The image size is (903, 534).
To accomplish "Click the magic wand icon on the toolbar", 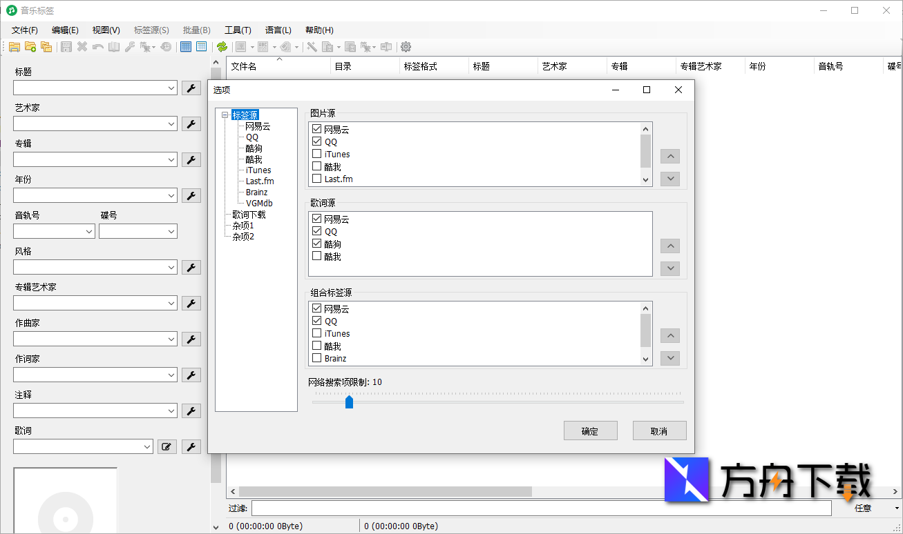I will 312,46.
